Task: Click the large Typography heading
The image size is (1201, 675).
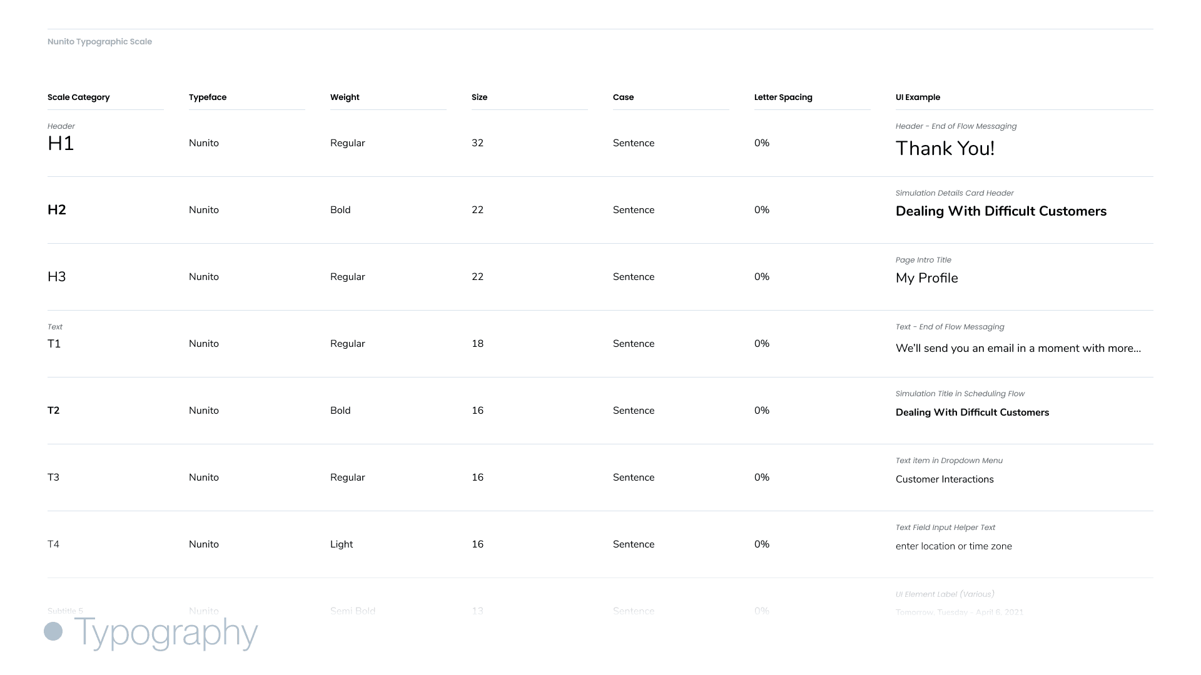Action: (166, 632)
